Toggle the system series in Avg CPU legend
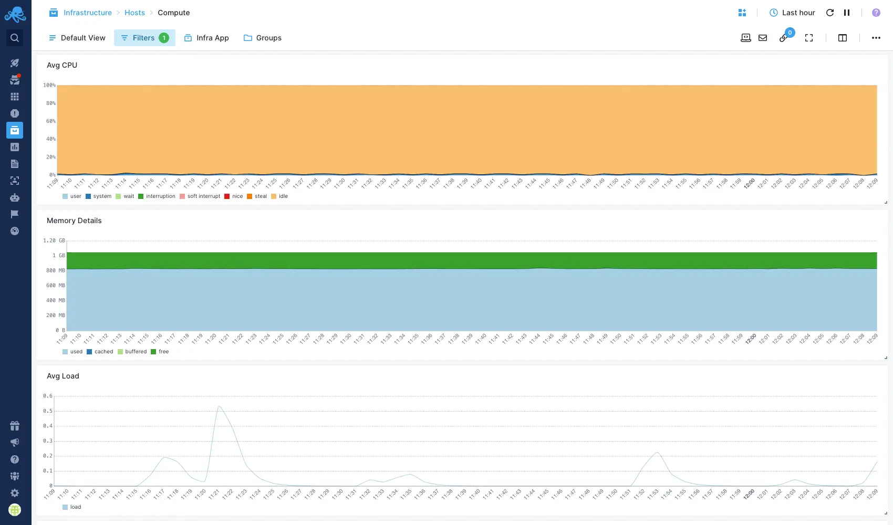The width and height of the screenshot is (893, 525). 99,196
